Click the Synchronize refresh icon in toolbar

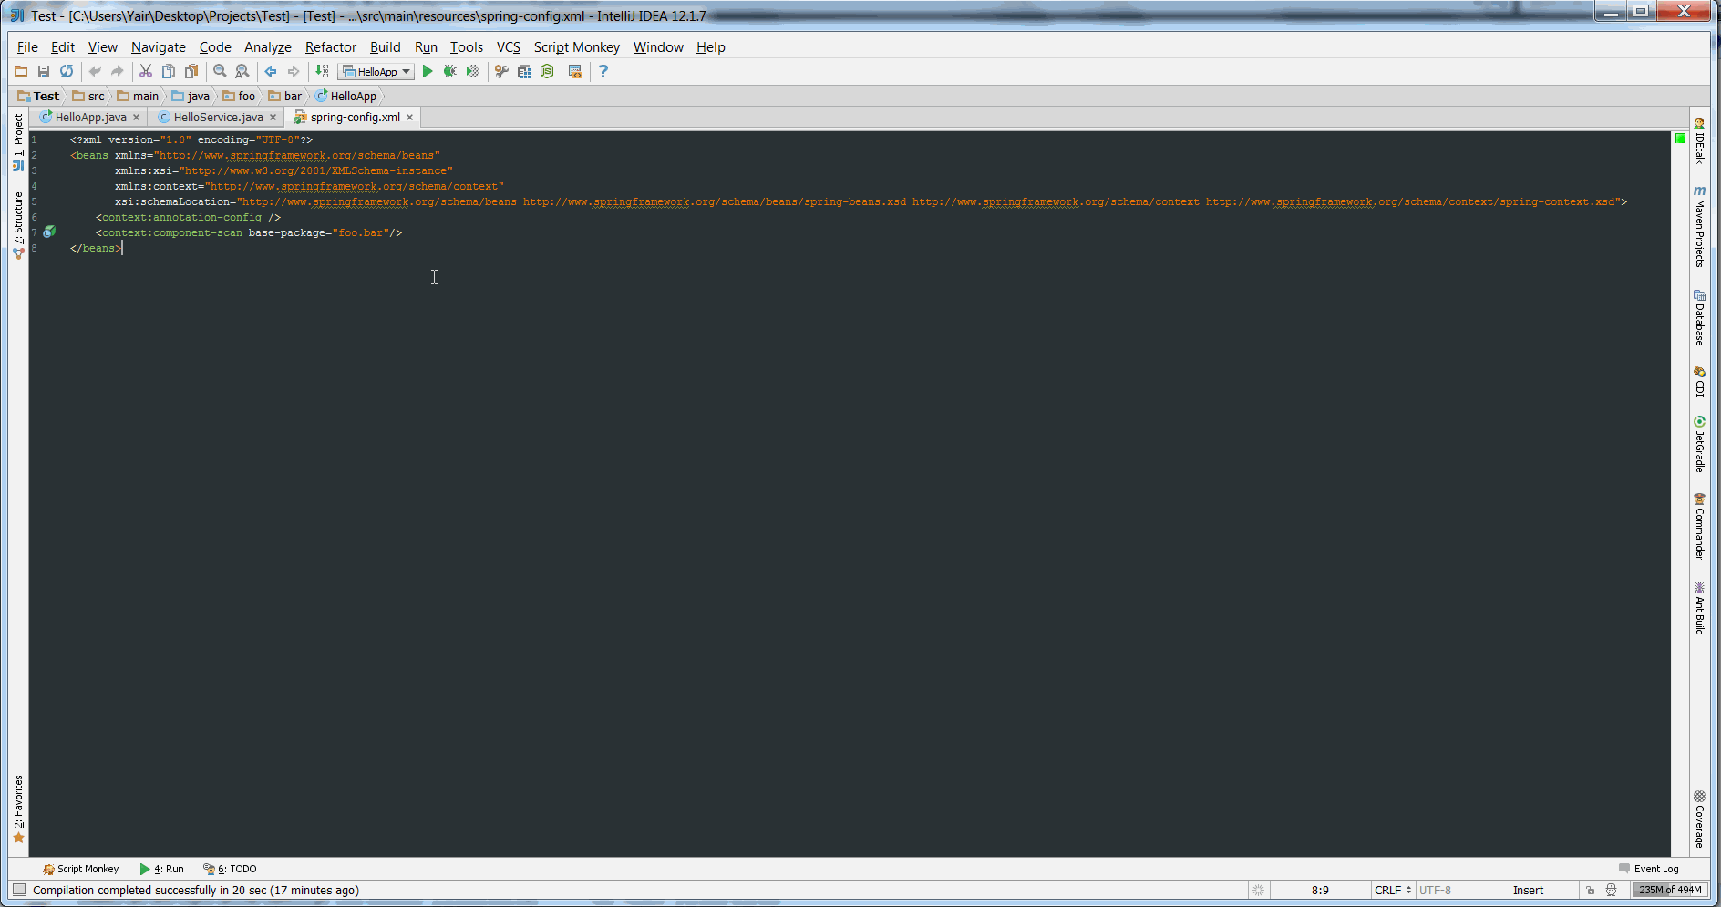pos(67,72)
